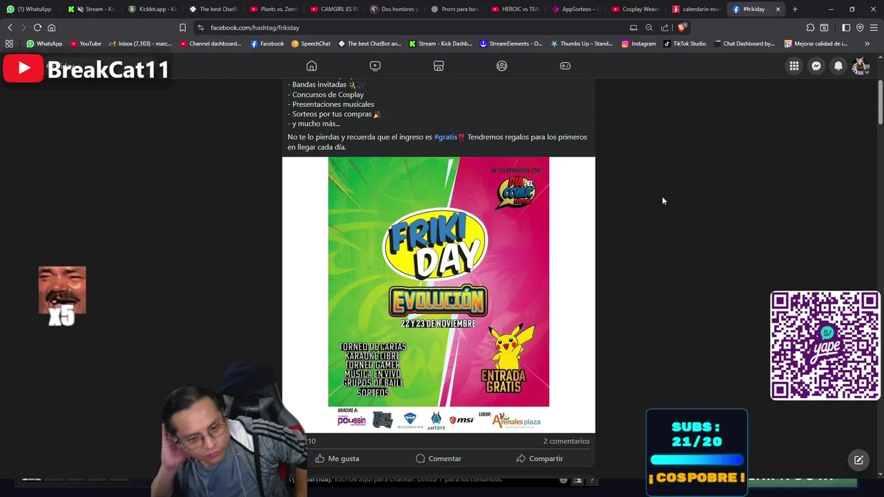Open Messenger chats icon
Viewport: 884px width, 497px height.
816,66
